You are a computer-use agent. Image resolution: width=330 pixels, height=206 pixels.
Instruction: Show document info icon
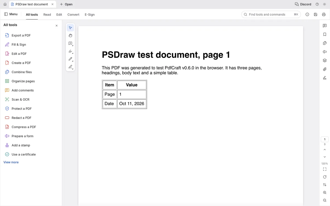tap(307, 15)
